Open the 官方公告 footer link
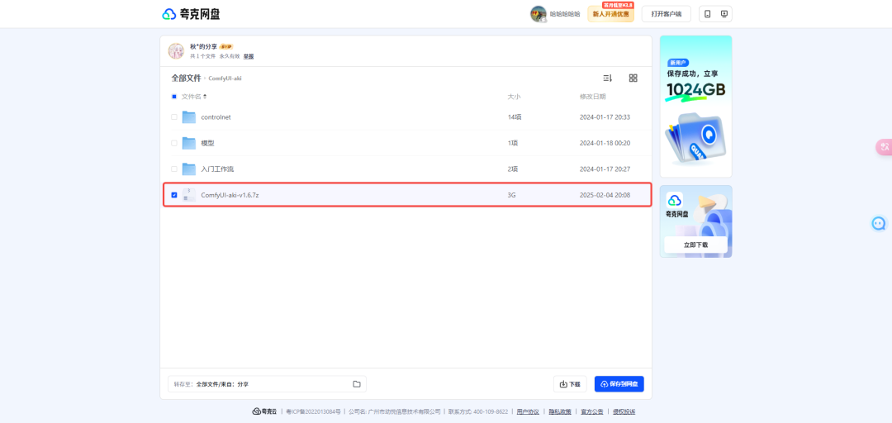 (591, 411)
